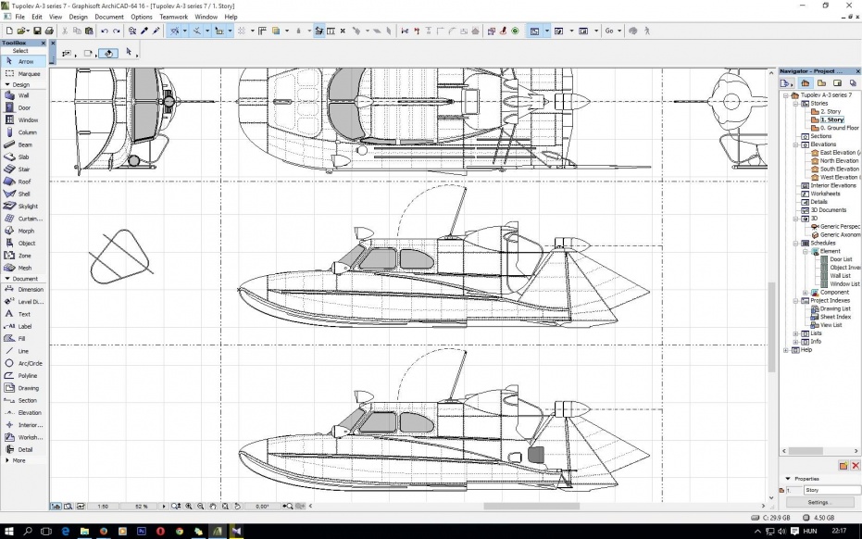The height and width of the screenshot is (539, 862).
Task: Toggle the Trace reference button
Action: (535, 31)
